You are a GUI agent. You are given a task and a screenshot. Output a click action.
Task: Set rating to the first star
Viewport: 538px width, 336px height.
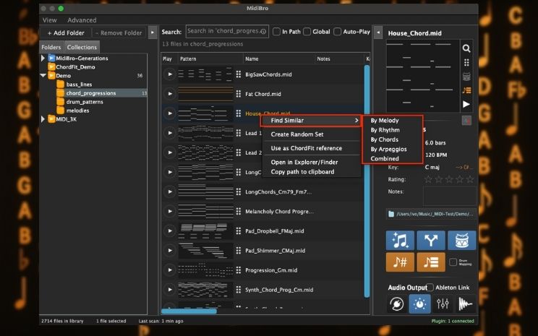click(428, 179)
